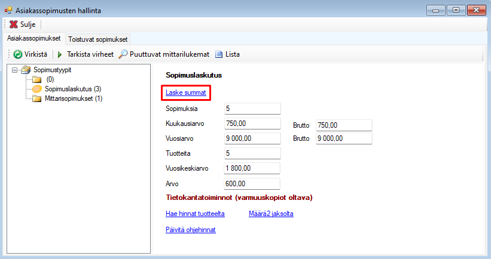Switch to Asiakassopimukset tab
Viewport: 491px width, 259px height.
(x=34, y=38)
